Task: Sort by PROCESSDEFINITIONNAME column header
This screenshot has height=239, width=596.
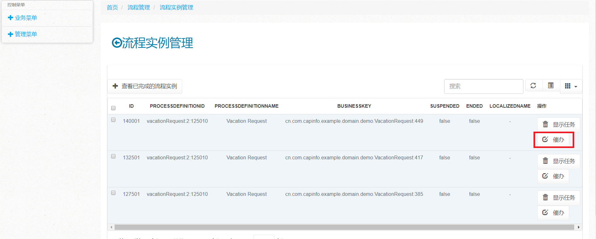Action: [247, 106]
